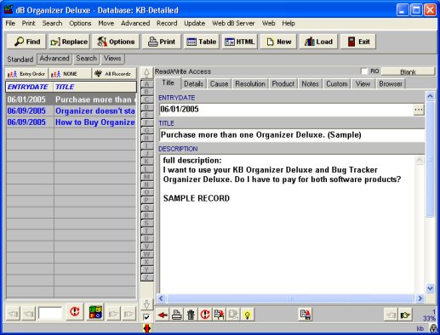This screenshot has height=335, width=440.
Task: Switch to the Browser tab
Action: 391,84
